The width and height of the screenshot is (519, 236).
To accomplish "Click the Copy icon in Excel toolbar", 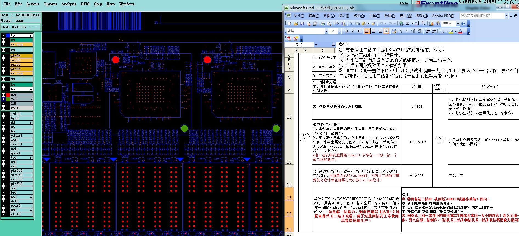I will [x=357, y=24].
